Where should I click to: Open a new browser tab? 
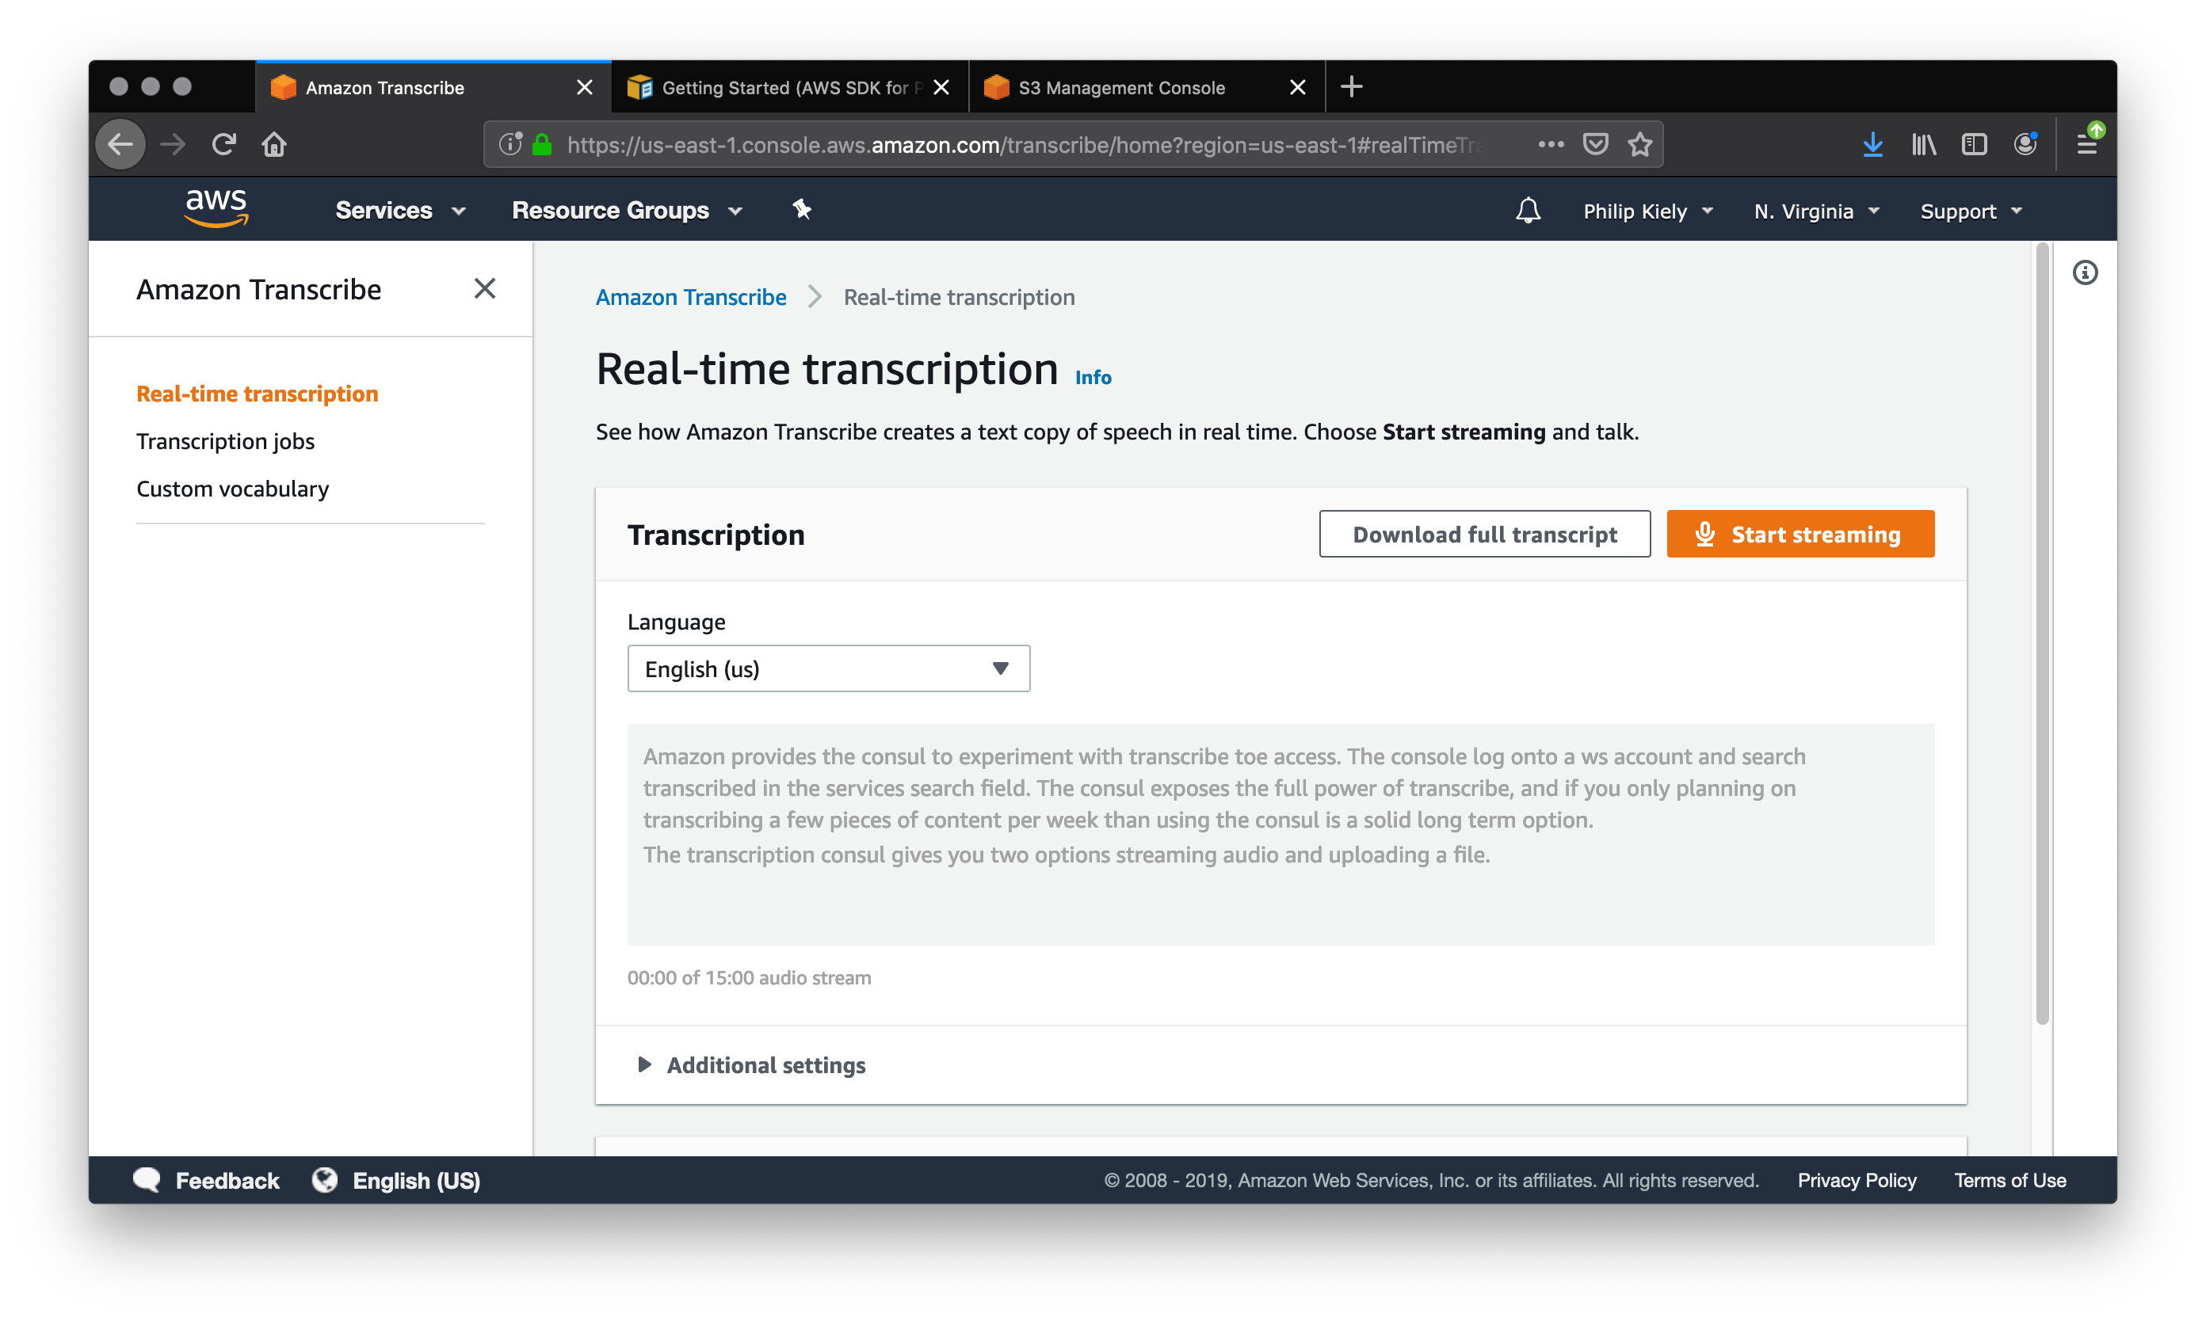(1351, 87)
